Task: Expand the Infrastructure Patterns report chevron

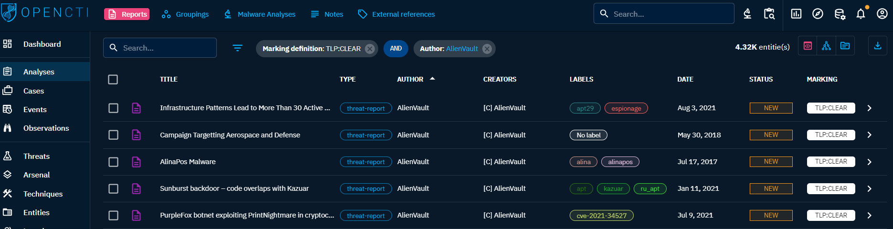Action: click(869, 108)
